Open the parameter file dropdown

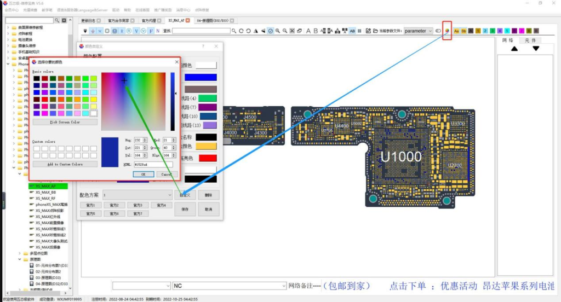(x=418, y=31)
